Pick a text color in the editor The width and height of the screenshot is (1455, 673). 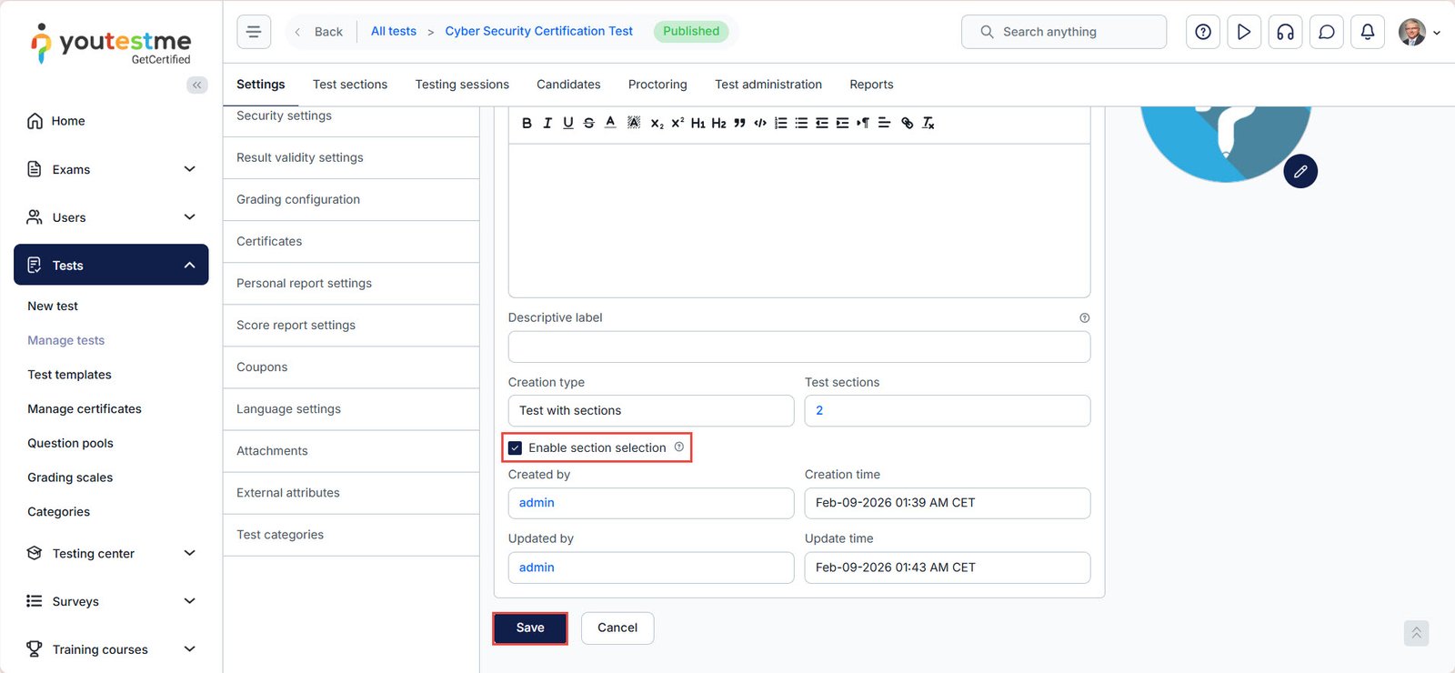[x=610, y=123]
